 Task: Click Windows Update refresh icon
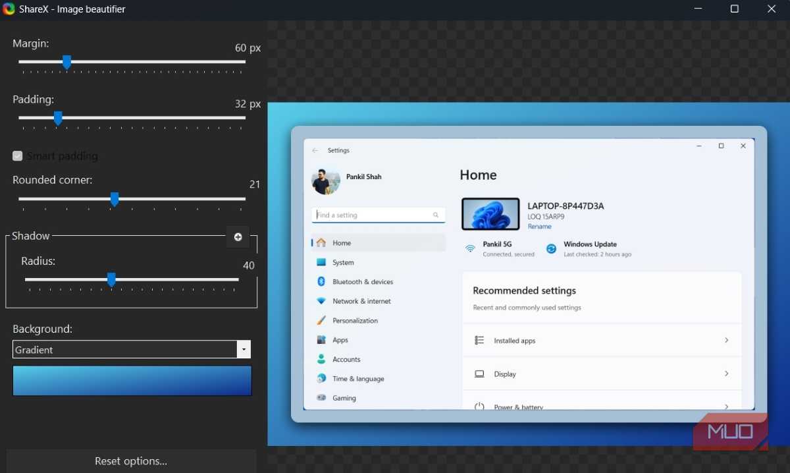click(551, 248)
